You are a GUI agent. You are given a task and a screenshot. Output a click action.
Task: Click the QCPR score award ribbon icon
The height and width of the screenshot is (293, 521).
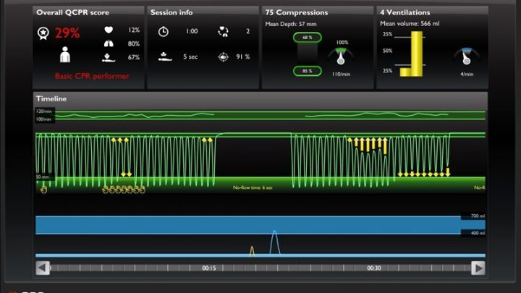click(x=43, y=33)
